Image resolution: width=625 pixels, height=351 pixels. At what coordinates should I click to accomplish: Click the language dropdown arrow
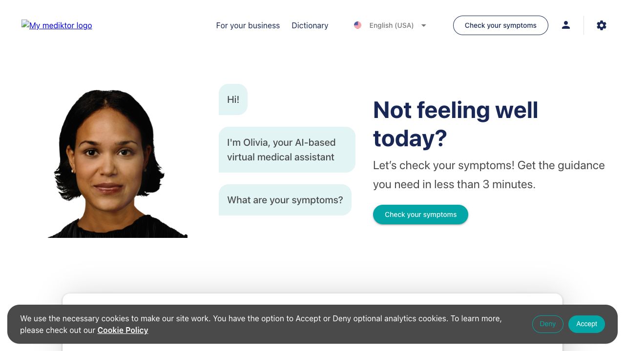pyautogui.click(x=423, y=25)
